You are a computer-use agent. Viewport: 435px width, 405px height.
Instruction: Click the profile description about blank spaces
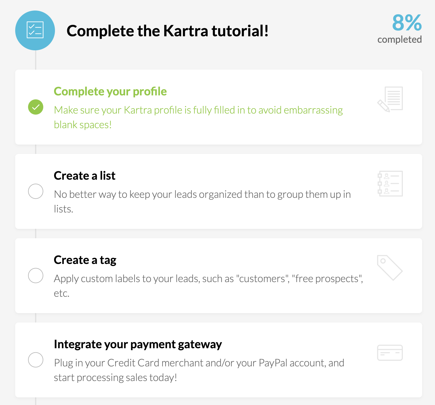[x=198, y=117]
